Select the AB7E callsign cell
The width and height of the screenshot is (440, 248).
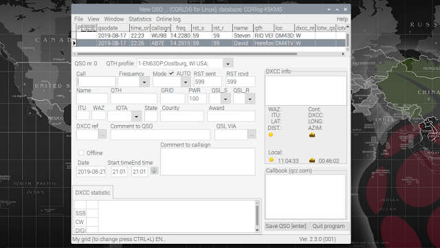click(160, 43)
